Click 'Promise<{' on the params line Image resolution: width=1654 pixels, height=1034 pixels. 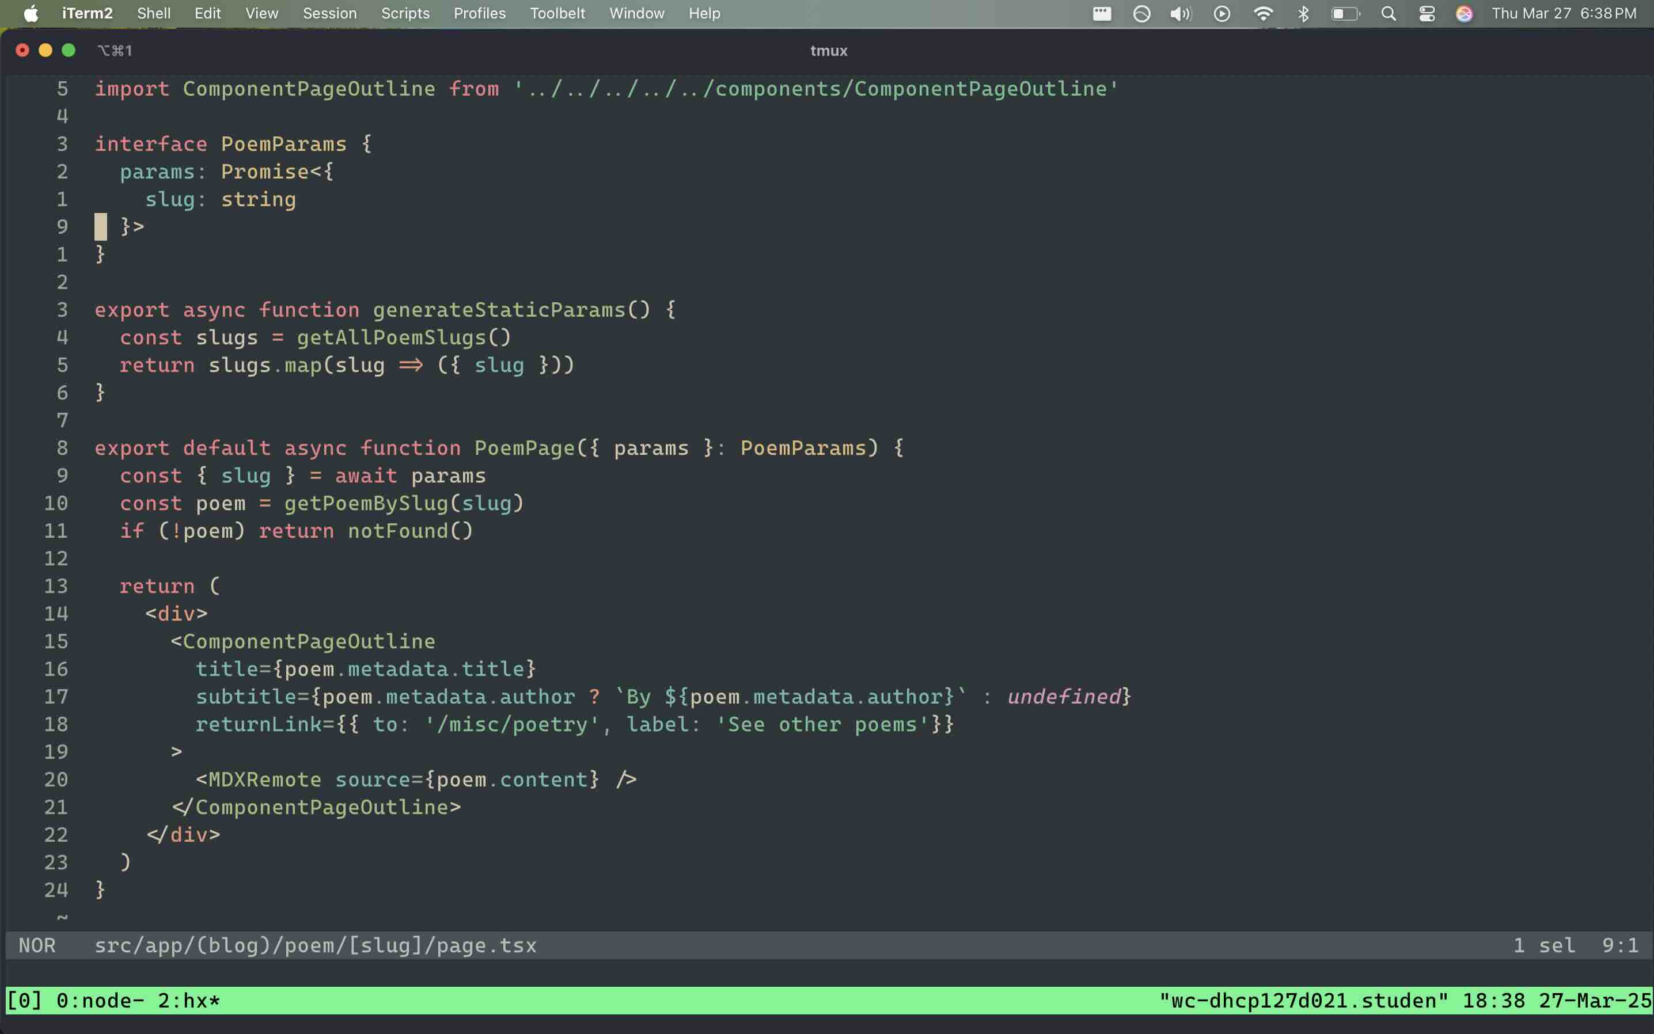278,172
